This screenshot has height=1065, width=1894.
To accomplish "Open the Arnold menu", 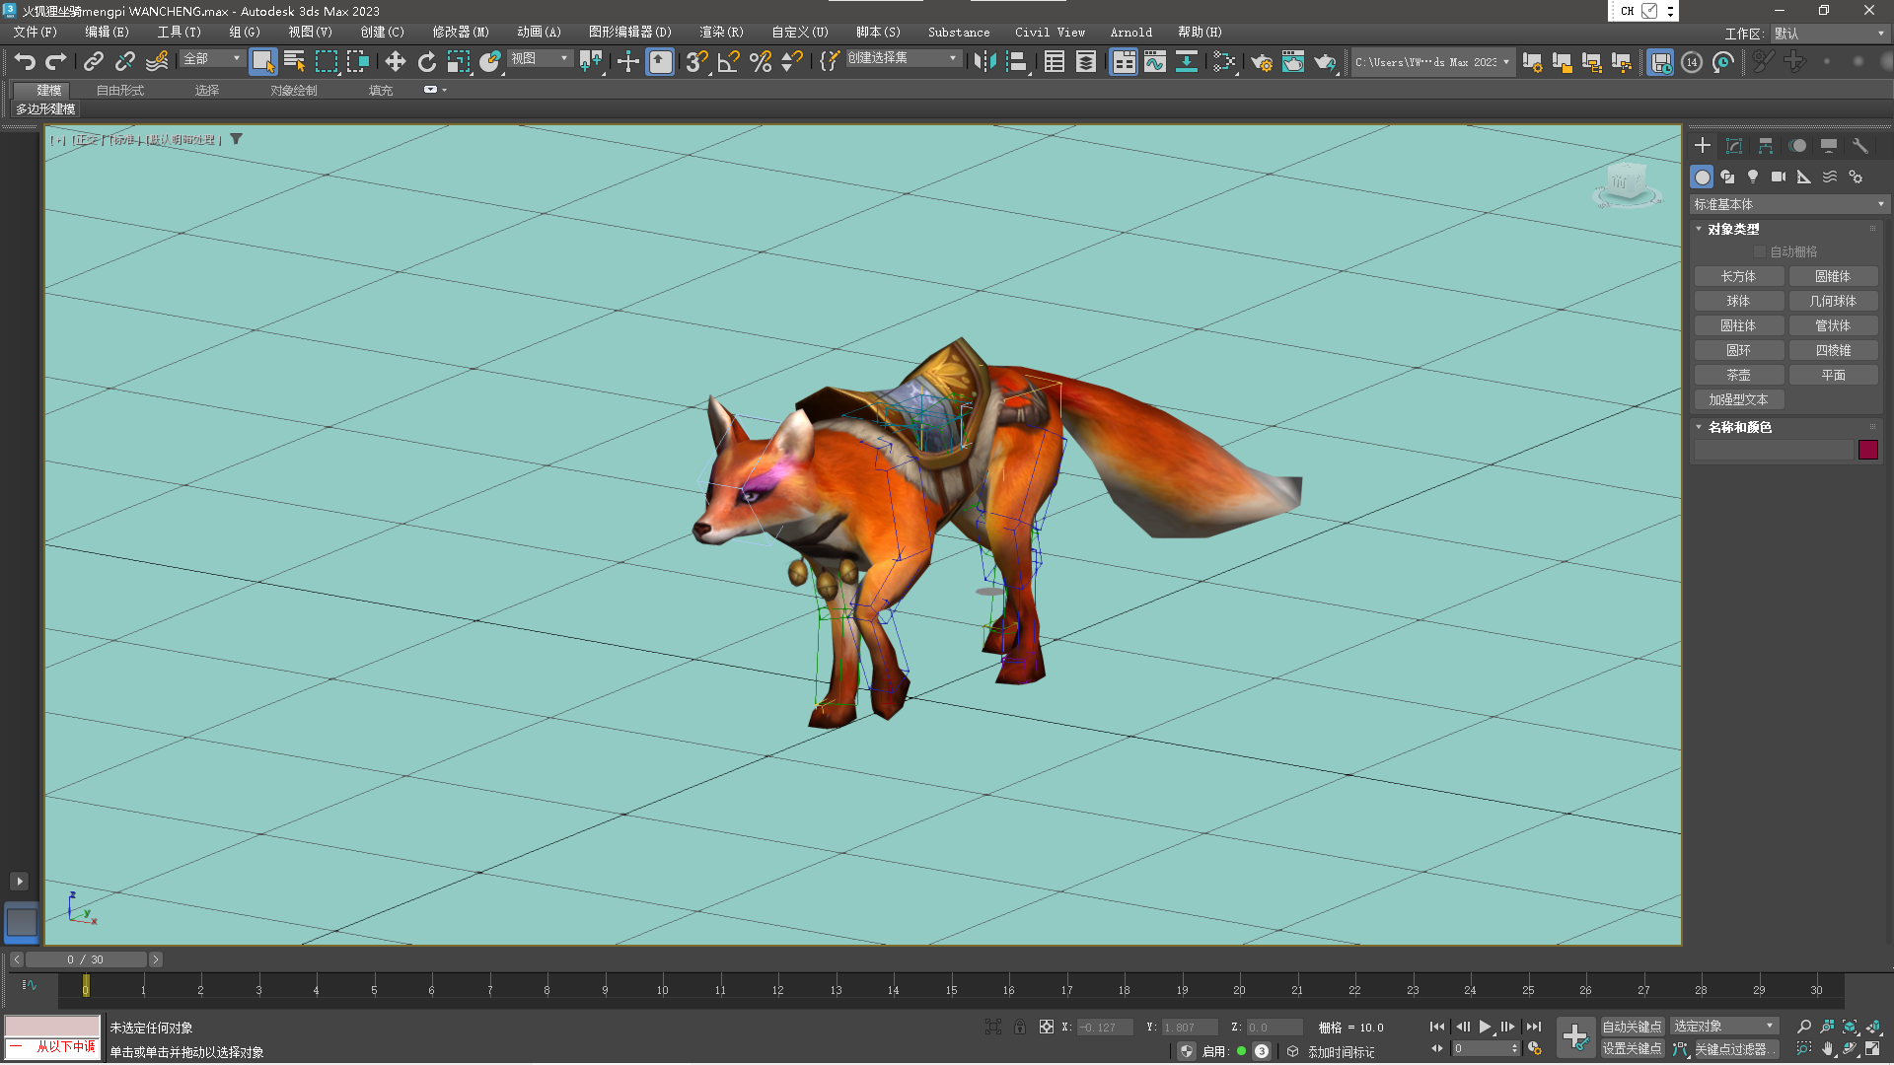I will pyautogui.click(x=1130, y=33).
